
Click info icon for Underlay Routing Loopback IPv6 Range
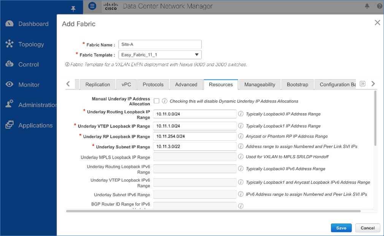tap(241, 168)
